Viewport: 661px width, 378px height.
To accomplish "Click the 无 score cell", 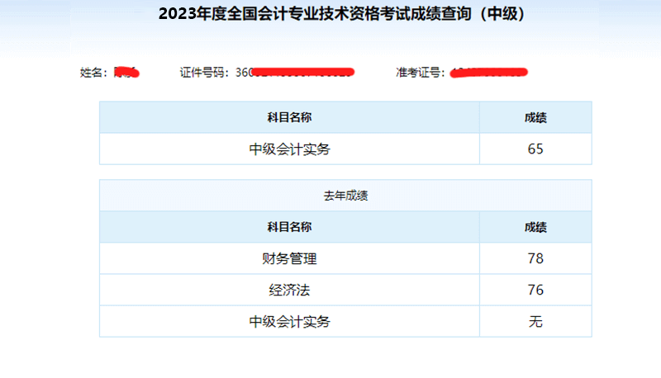I will coord(535,322).
